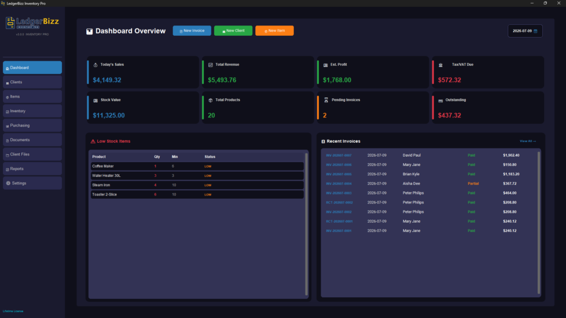Click the Recent Invoices scrollbar
Screen dimensions: 566x318
(x=539, y=223)
